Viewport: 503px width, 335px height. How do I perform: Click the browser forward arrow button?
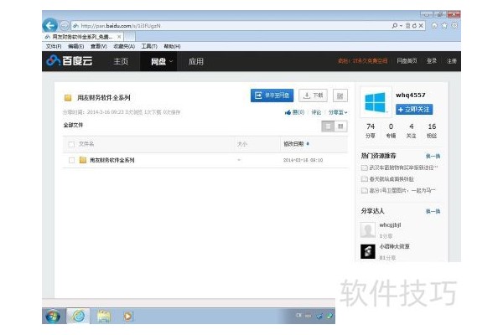point(65,26)
